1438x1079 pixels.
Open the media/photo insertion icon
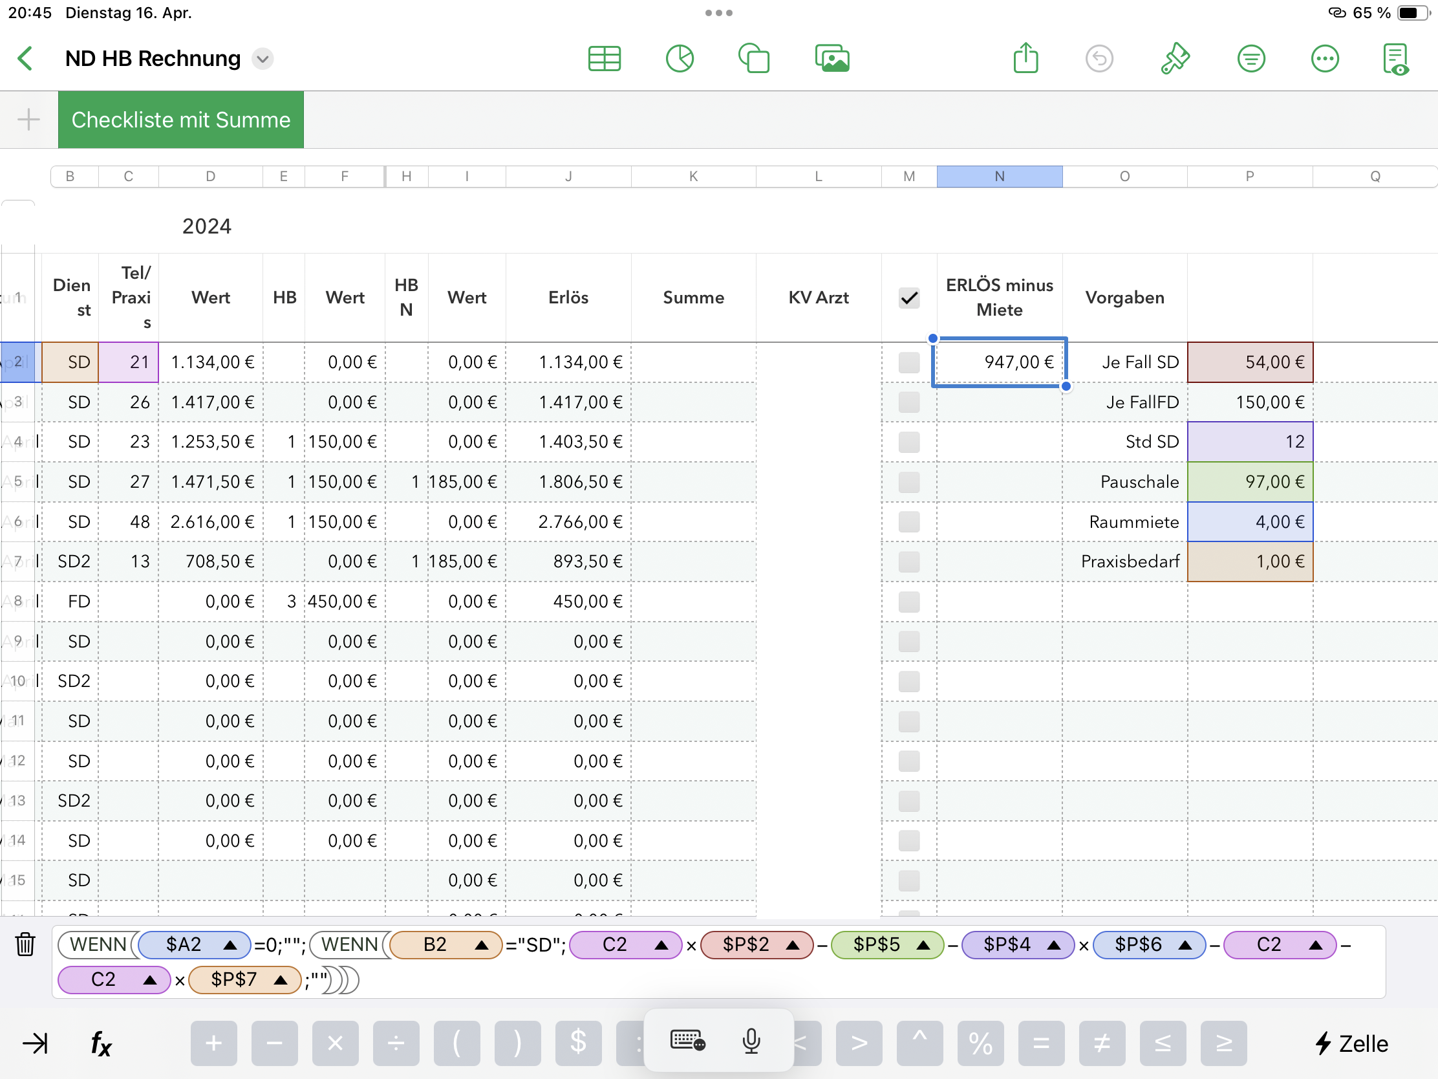click(x=832, y=58)
